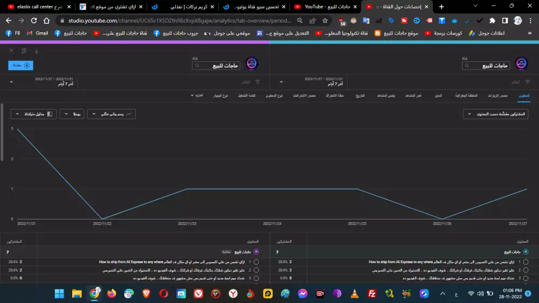
Task: Open the 'اعلانات جوجل' bookmark
Action: [x=486, y=33]
